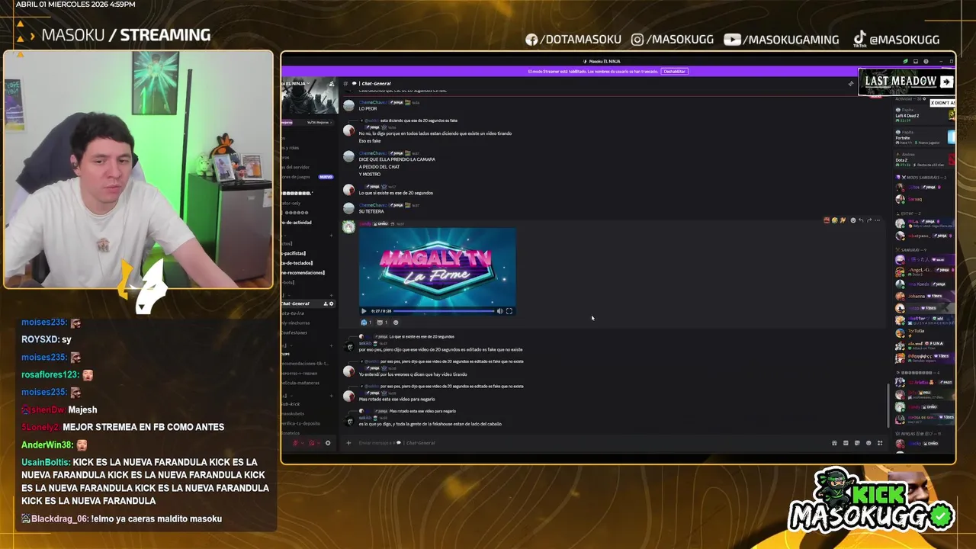Click the NUEVO badge in sidebar
976x549 pixels.
326,177
